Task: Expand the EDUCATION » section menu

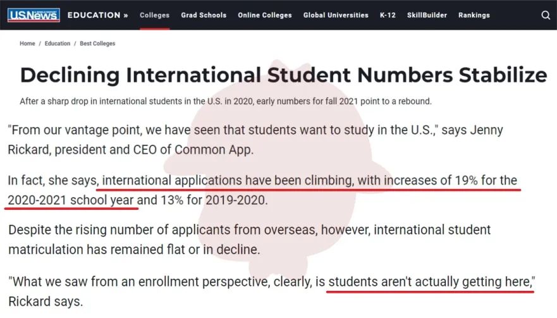Action: (x=97, y=15)
